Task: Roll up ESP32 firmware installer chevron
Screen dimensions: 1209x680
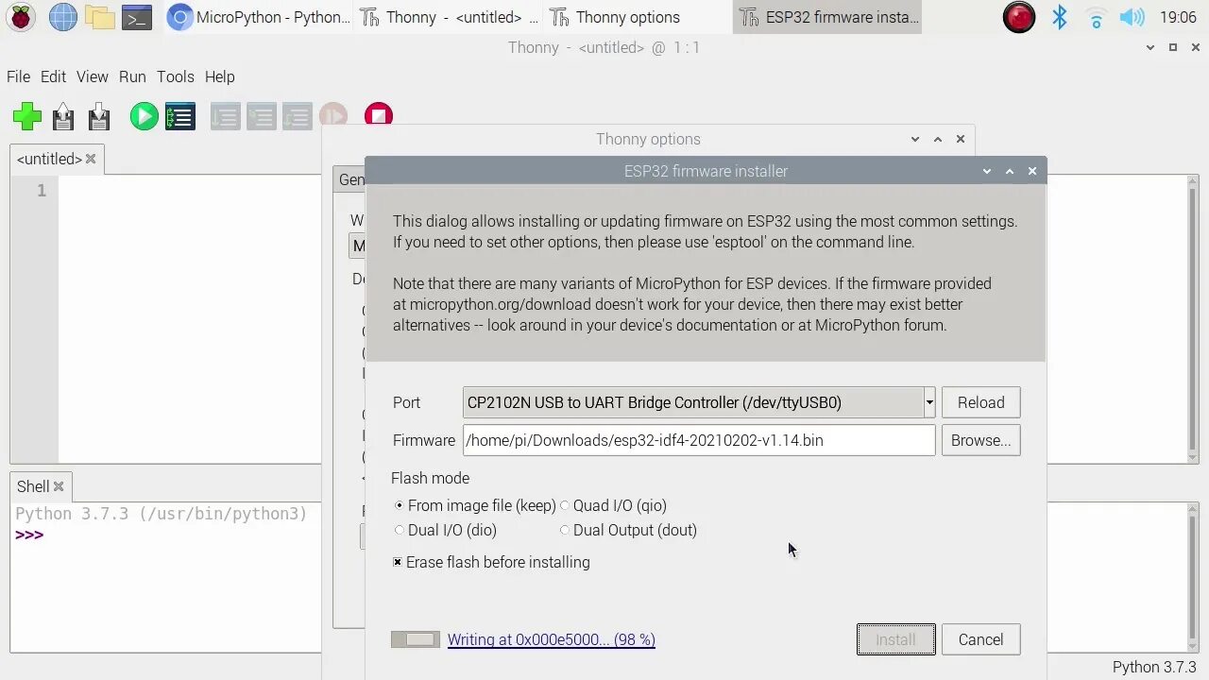Action: click(x=987, y=171)
